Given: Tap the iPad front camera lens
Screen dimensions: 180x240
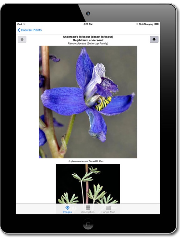Looking at the screenshot, I should [88, 13].
